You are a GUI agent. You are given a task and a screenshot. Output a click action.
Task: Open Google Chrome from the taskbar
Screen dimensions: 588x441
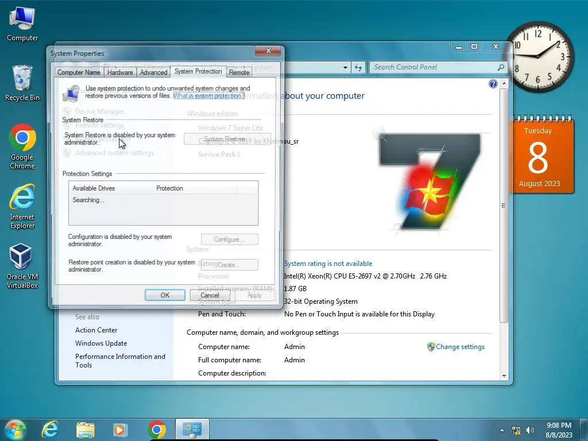click(x=156, y=430)
